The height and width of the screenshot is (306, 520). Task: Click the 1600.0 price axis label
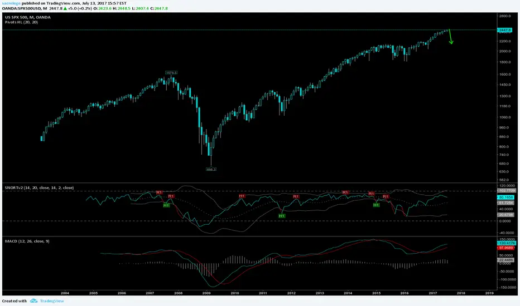click(x=505, y=74)
